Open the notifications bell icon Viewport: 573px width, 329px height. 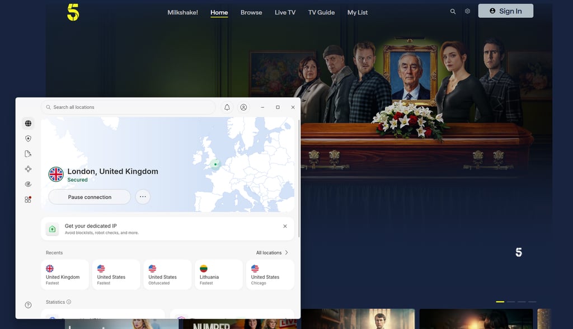[227, 107]
